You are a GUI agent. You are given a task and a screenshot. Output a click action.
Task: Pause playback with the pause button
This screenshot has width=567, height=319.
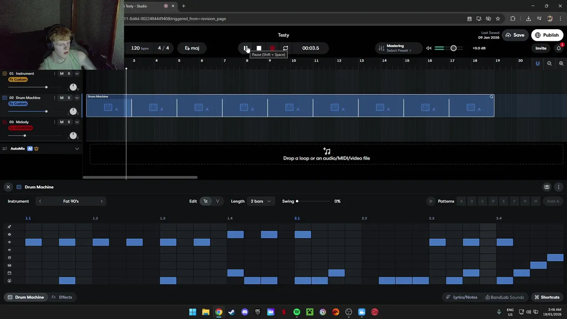tap(246, 48)
